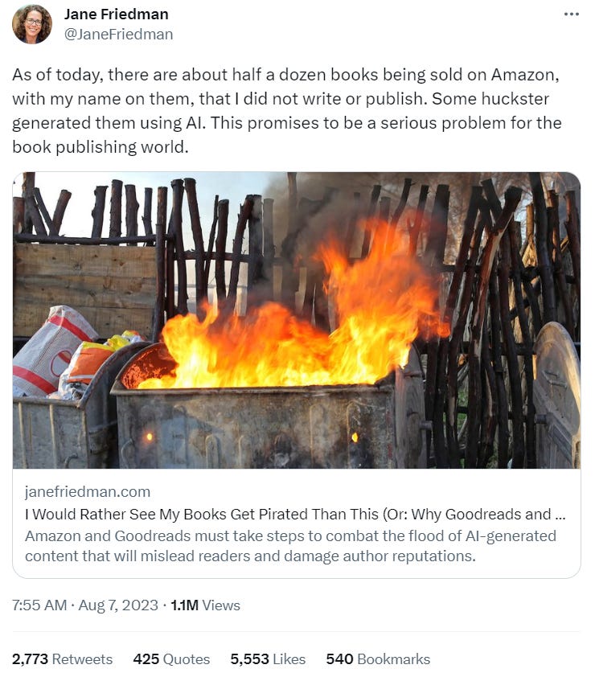Screen dimensions: 595x677
Task: Click the link card description about Amazon and Goodreads
Action: coord(290,546)
